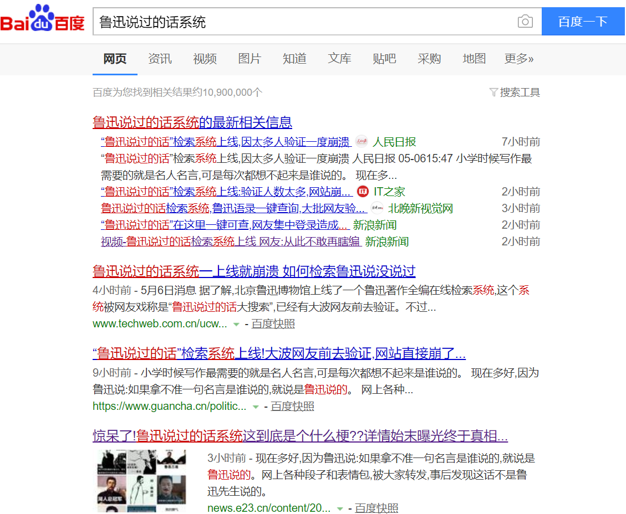Open news link 验证人数太多,网站崩...
The image size is (626, 514).
(x=227, y=192)
